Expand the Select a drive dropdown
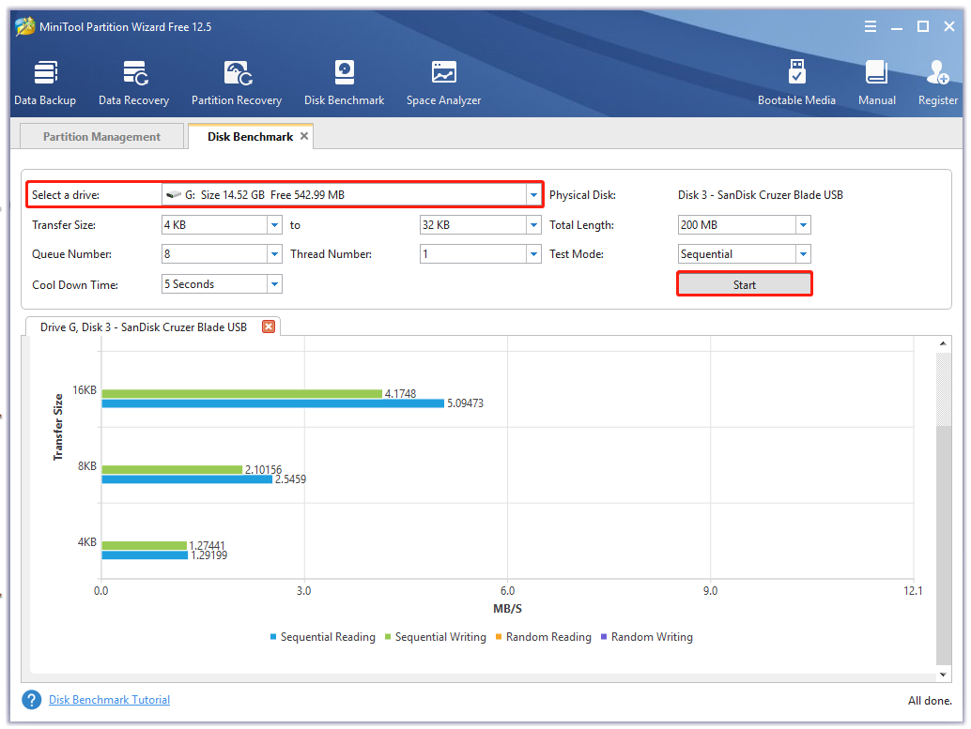 click(x=533, y=195)
